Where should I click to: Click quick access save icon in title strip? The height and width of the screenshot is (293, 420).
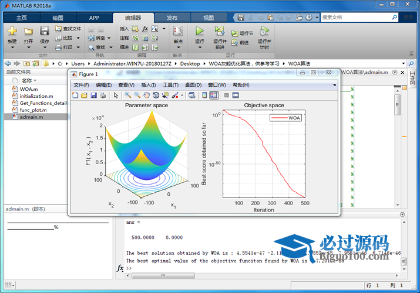(x=241, y=18)
